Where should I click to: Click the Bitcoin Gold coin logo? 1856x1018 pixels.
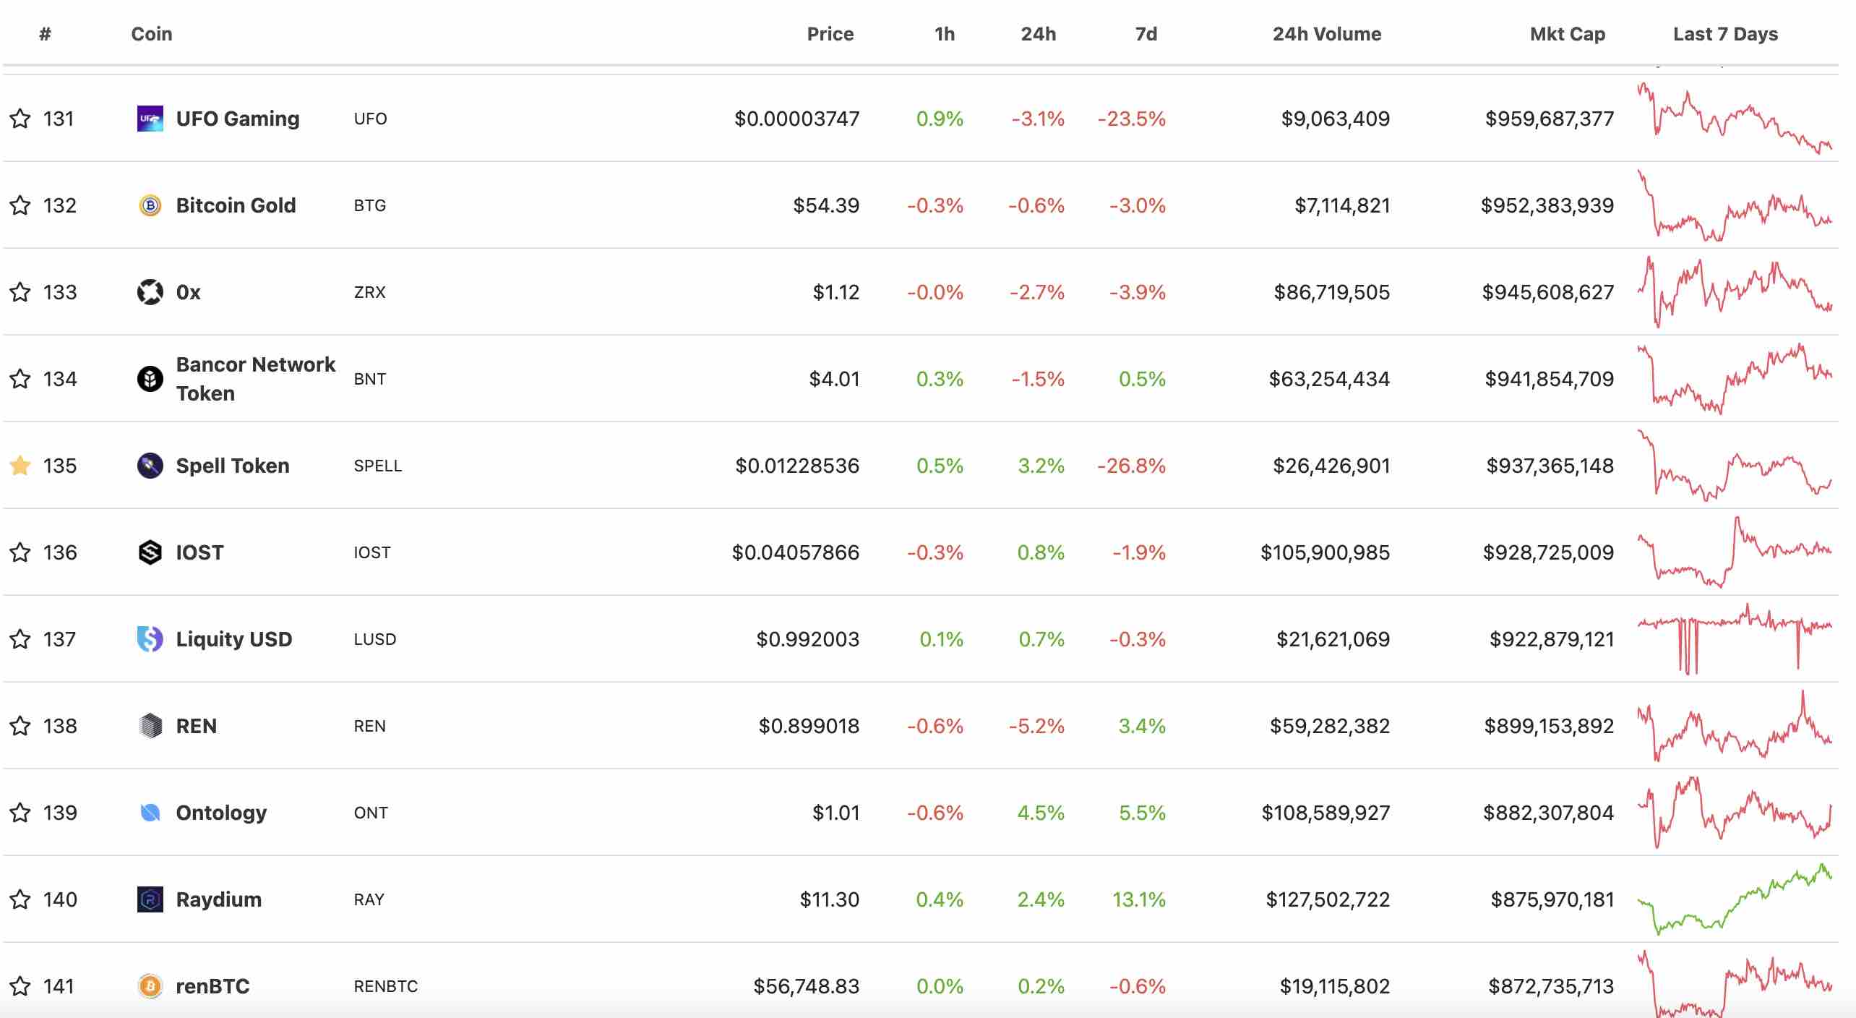[x=150, y=205]
